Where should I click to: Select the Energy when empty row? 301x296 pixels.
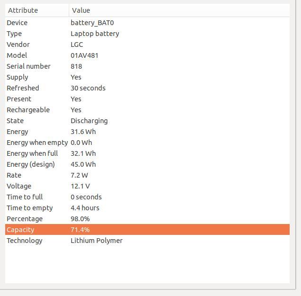click(147, 143)
